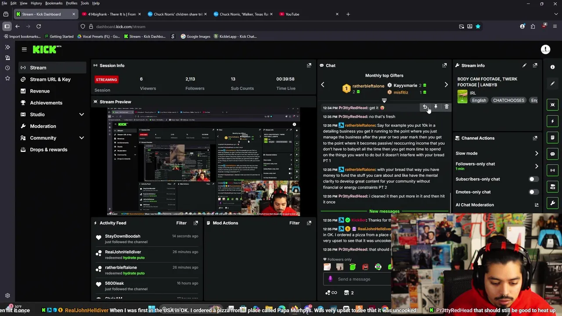Collapse the Monthly top Gifters section
The height and width of the screenshot is (316, 562).
coord(384,101)
